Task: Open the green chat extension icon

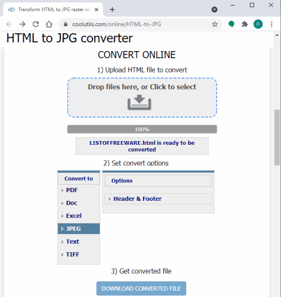Action: click(x=231, y=24)
